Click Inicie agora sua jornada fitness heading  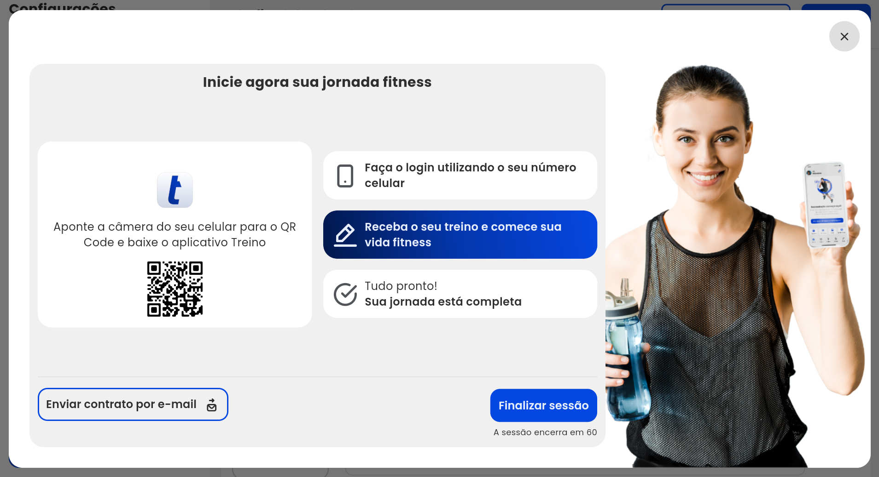tap(317, 82)
